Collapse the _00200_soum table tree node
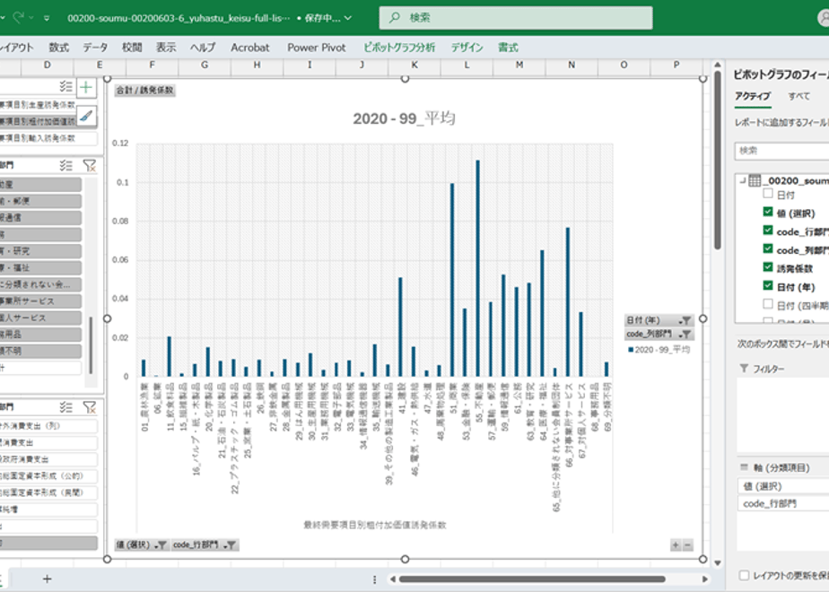This screenshot has width=829, height=592. [x=742, y=181]
